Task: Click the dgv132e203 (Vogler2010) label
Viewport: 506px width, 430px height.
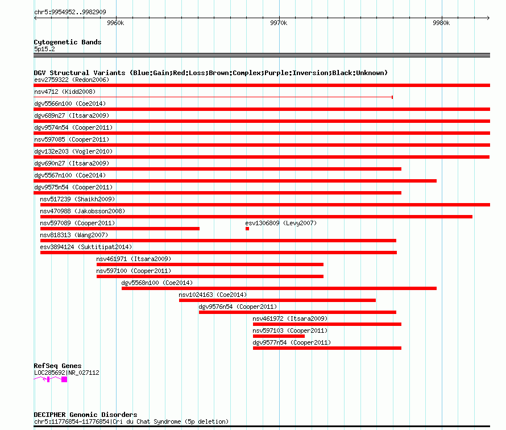Action: point(73,151)
